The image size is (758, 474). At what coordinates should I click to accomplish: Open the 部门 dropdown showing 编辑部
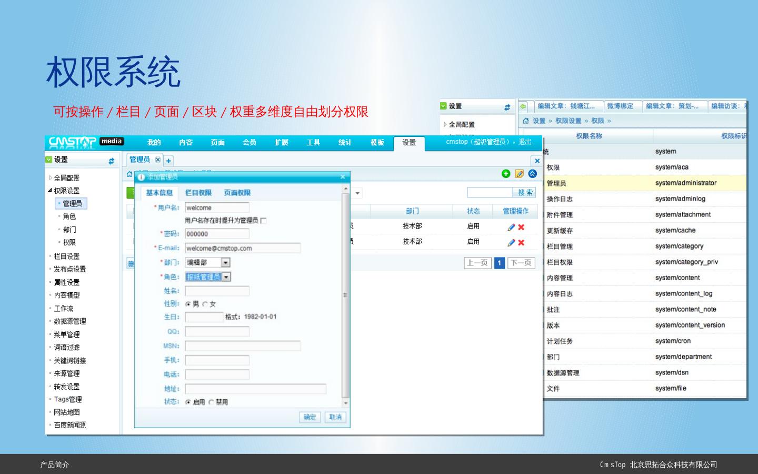coord(225,262)
